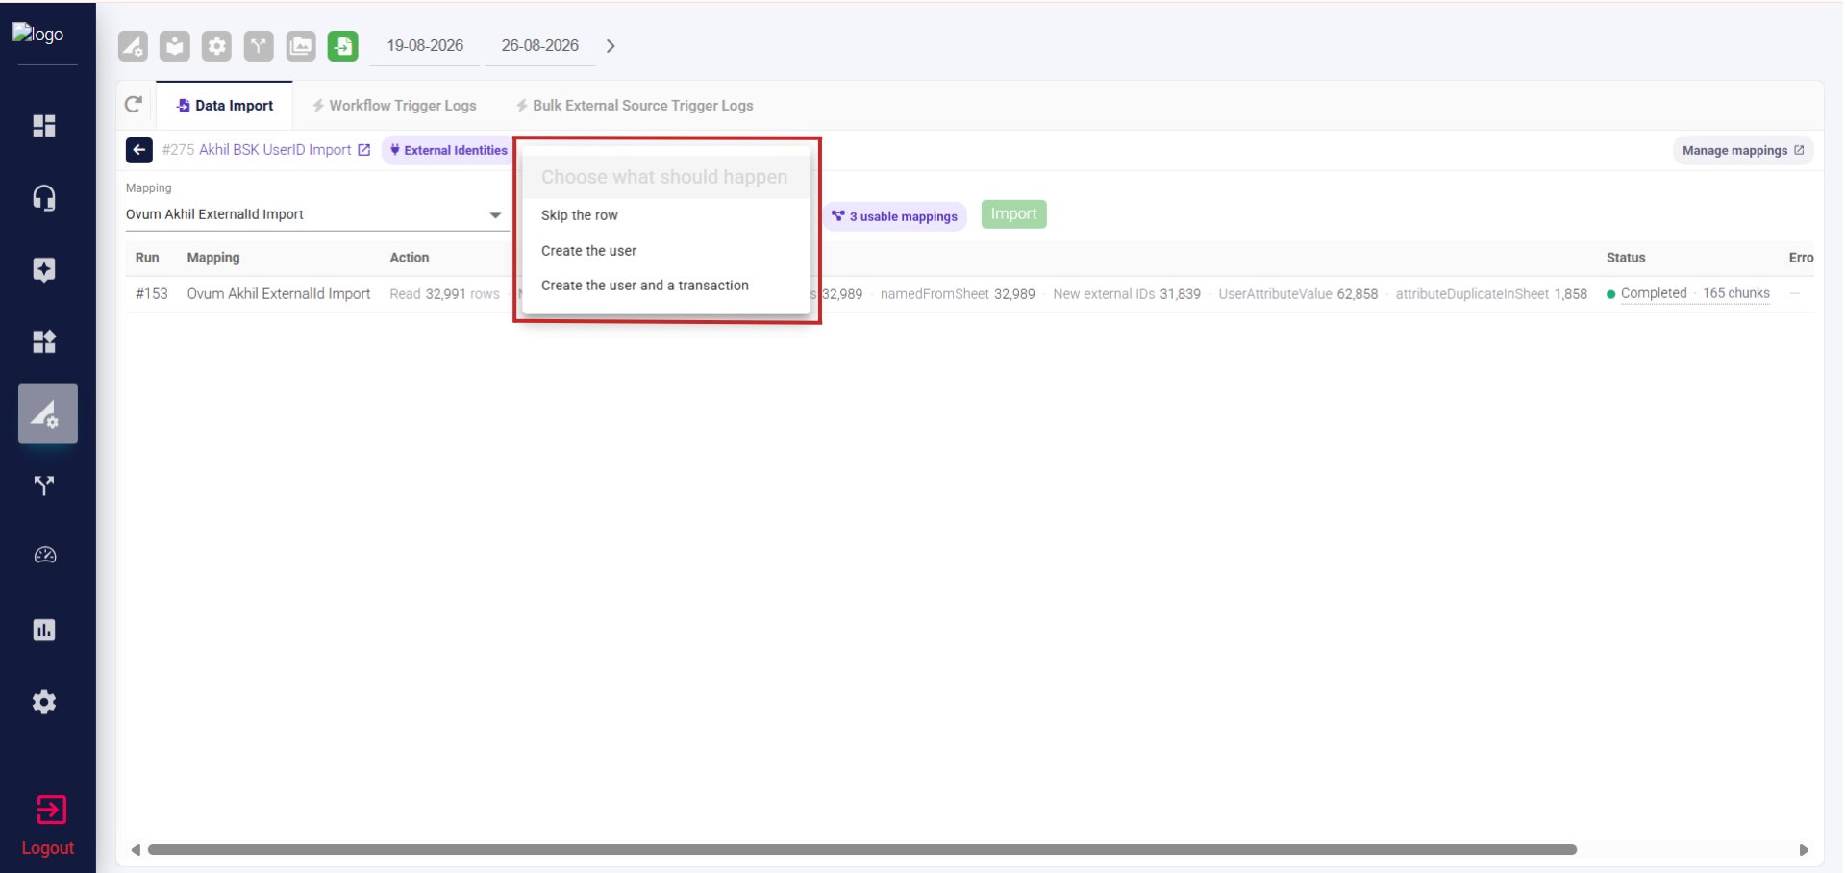
Task: Choose 'Create the user' option
Action: pyautogui.click(x=666, y=251)
